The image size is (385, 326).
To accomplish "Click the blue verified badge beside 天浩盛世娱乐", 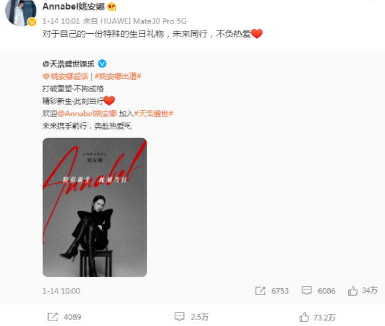I will click(102, 64).
